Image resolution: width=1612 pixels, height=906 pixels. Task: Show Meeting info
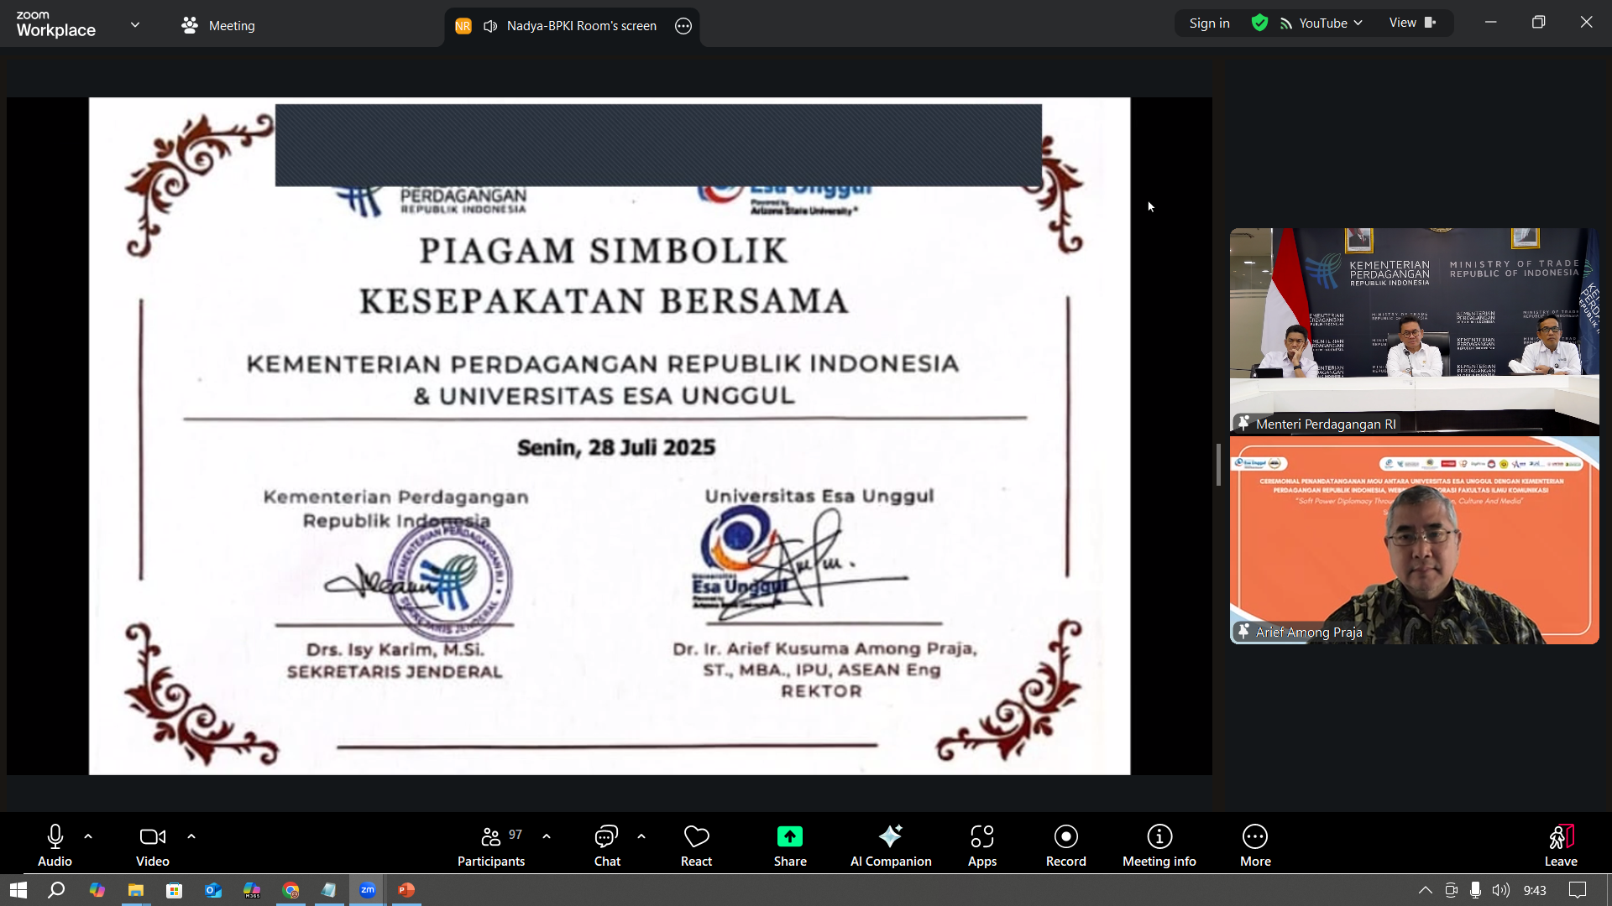click(1159, 846)
